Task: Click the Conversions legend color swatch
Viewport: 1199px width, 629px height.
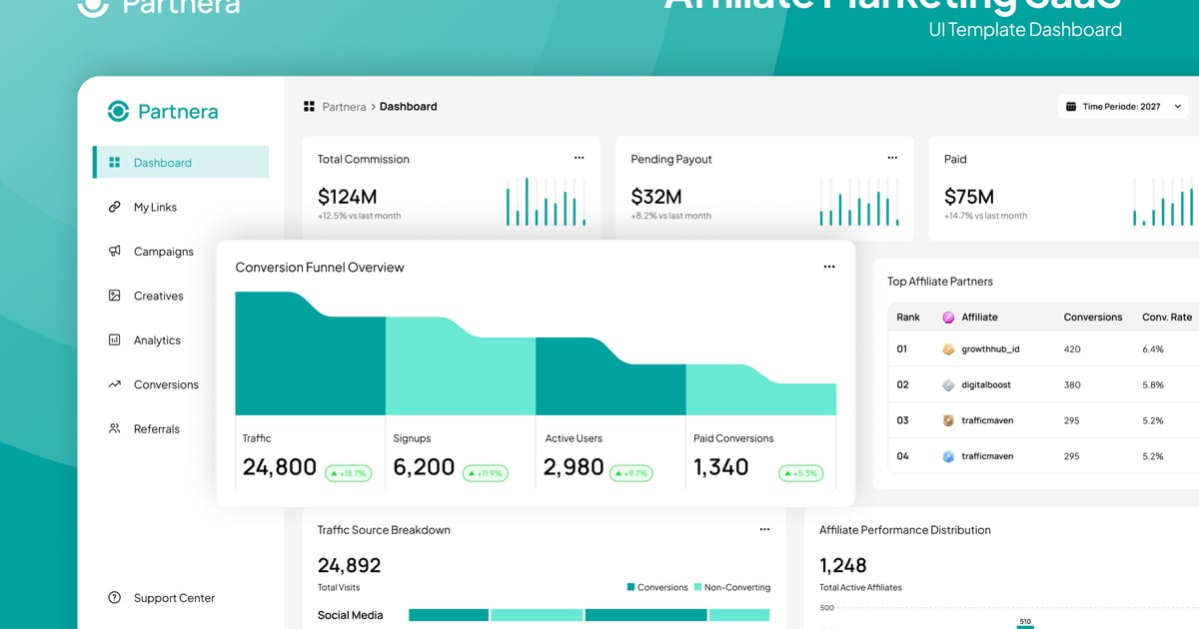Action: click(x=631, y=587)
